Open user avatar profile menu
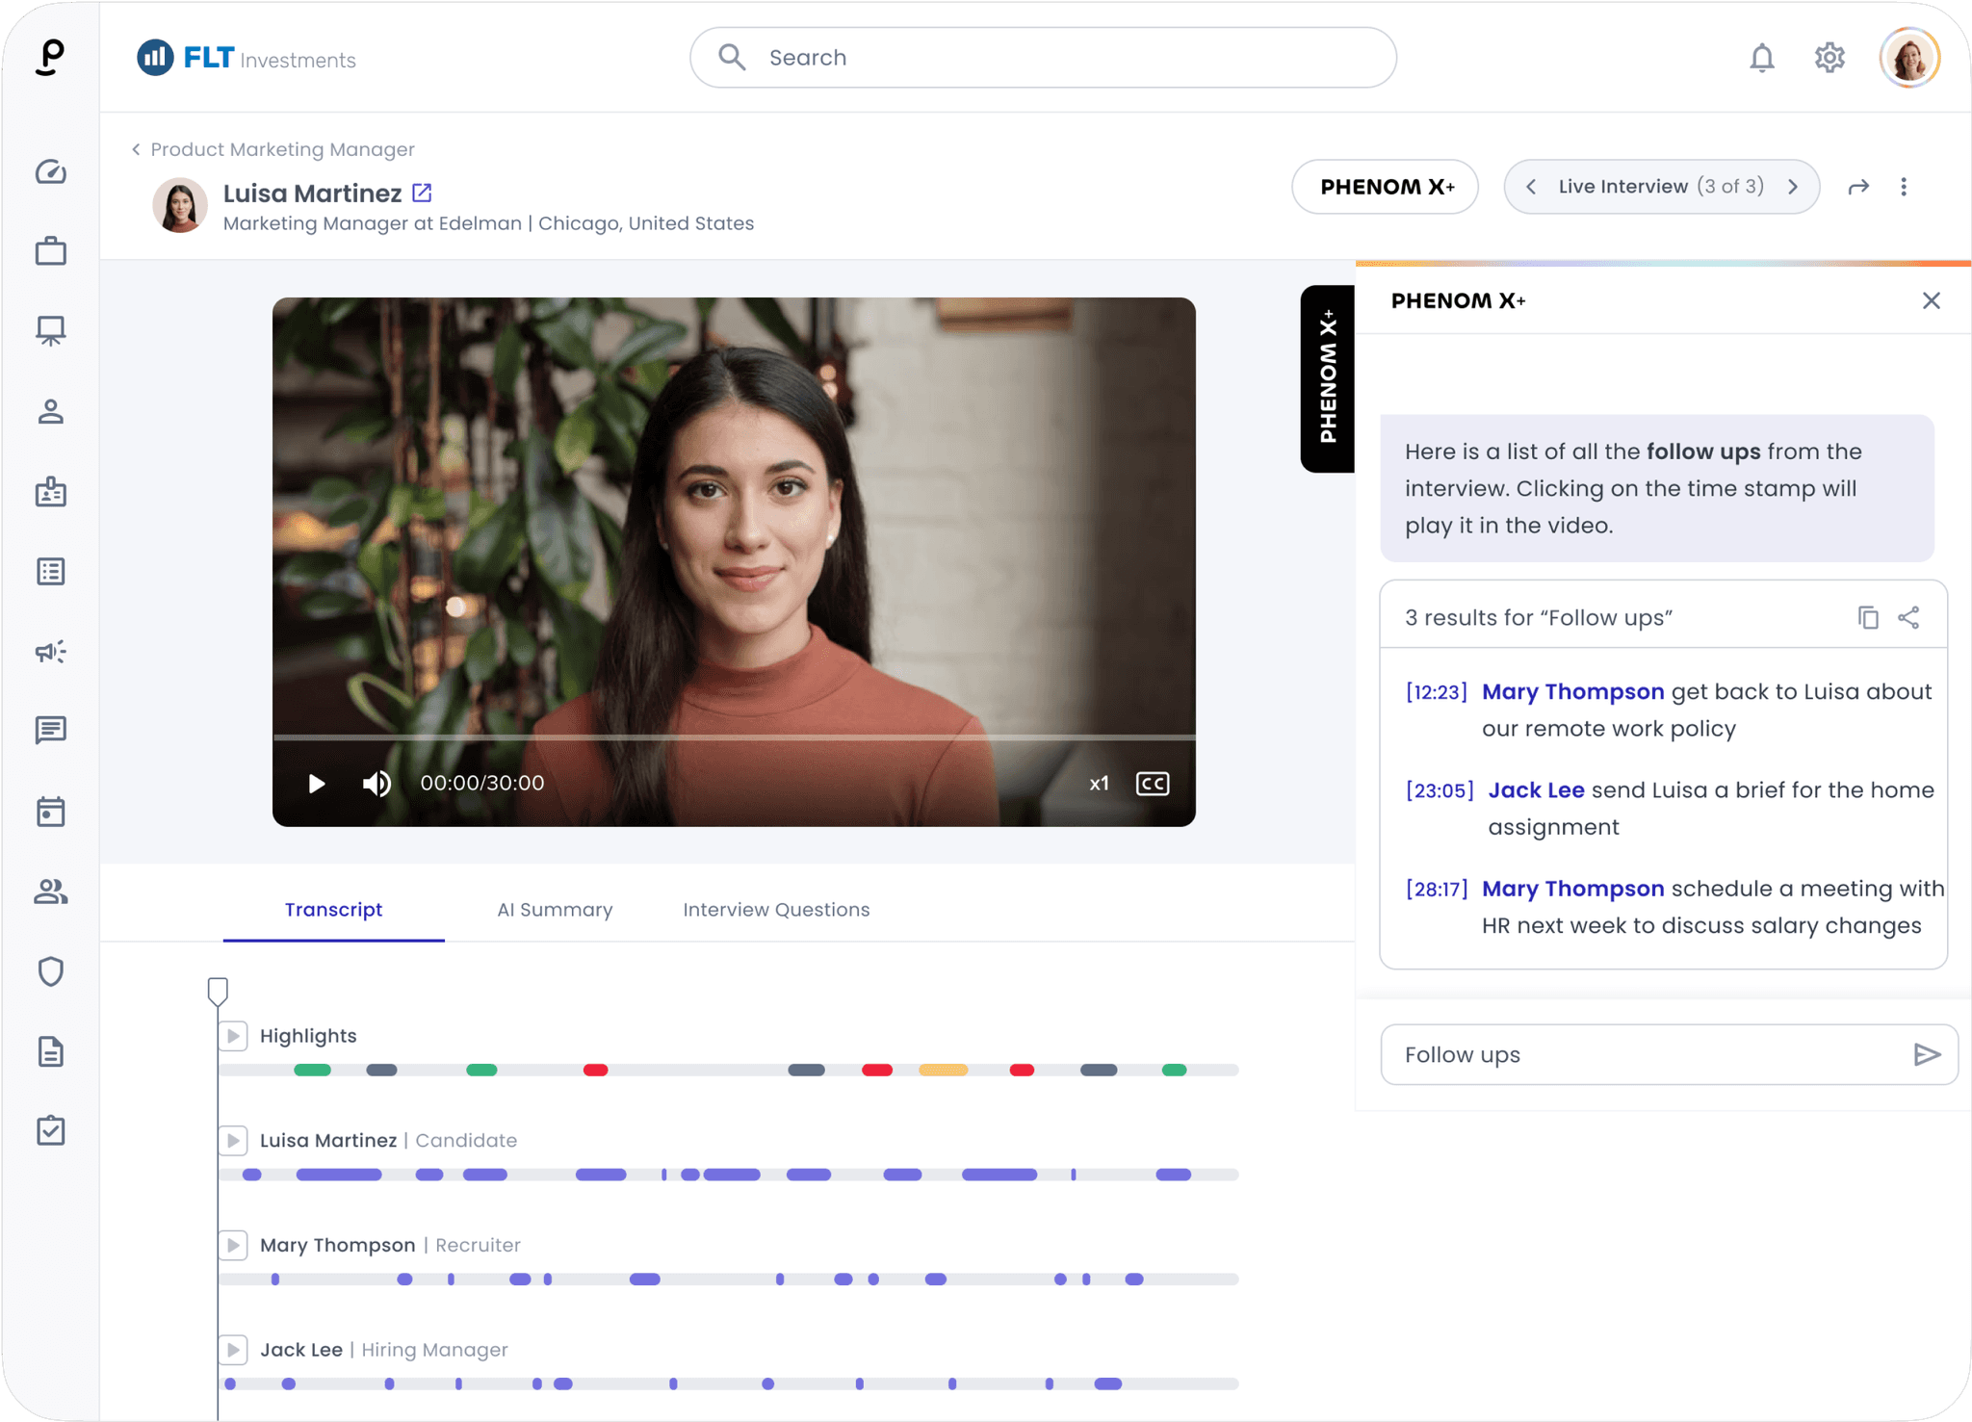This screenshot has width=1972, height=1422. tap(1908, 58)
